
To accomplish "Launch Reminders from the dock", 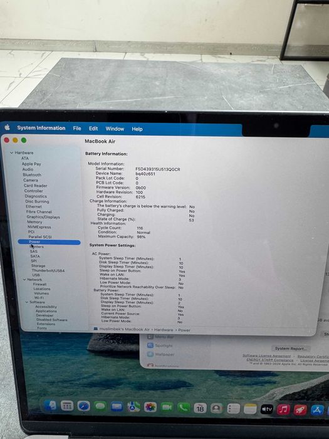I will 233,409.
